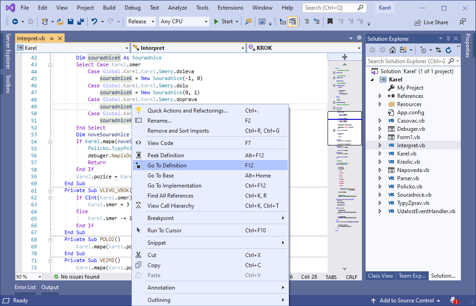
Task: Click in the Search (Ctrl+Q) box
Action: (334, 8)
